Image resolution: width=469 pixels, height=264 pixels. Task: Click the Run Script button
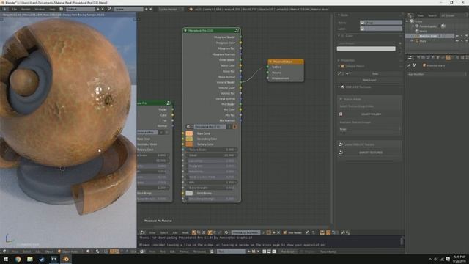[288, 252]
